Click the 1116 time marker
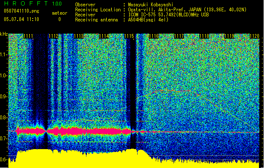264x168 pixels. pos(154,36)
